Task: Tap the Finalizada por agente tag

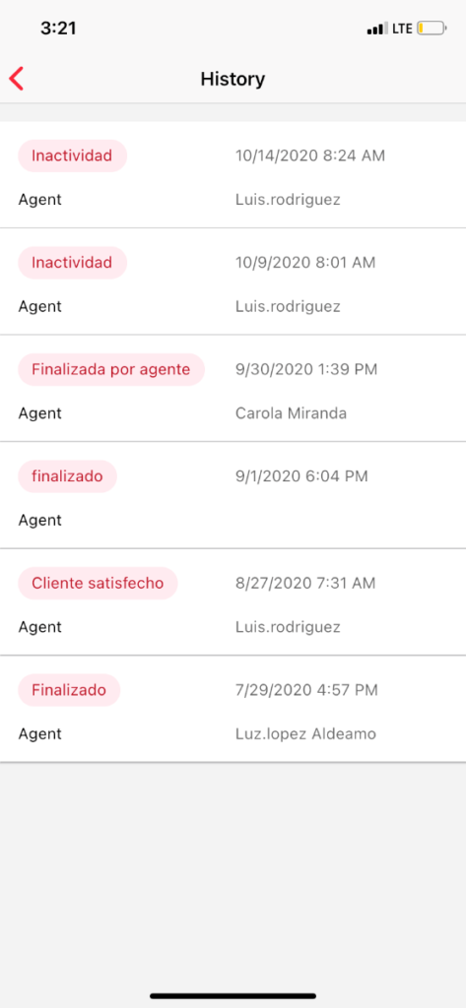Action: tap(111, 370)
